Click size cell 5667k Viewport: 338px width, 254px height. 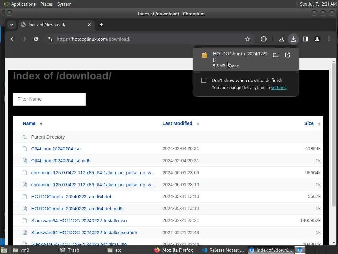click(314, 196)
